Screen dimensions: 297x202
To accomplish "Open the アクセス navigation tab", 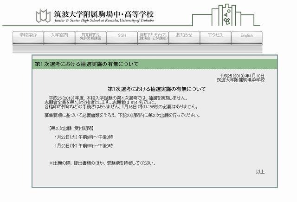I will (x=215, y=35).
